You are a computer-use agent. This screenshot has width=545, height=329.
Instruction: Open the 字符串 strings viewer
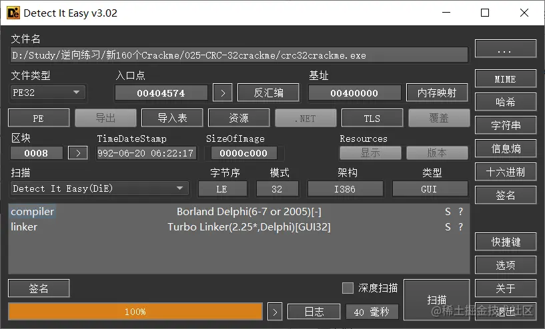(x=506, y=125)
